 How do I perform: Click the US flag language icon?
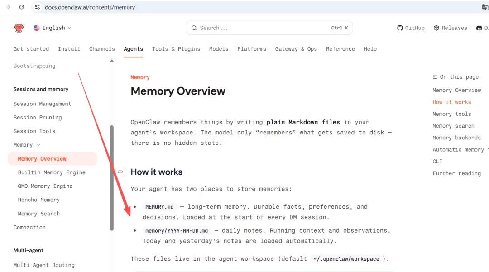tap(37, 28)
